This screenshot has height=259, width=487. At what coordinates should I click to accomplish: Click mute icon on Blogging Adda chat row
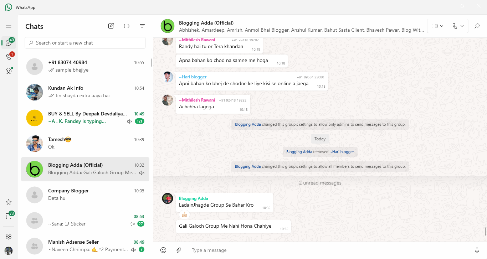coord(142,173)
